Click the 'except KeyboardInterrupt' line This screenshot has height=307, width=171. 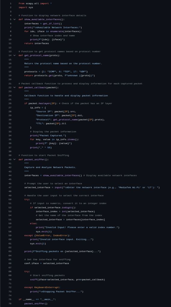point(42,287)
